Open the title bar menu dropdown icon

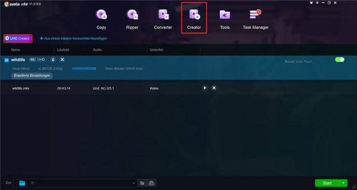click(317, 3)
